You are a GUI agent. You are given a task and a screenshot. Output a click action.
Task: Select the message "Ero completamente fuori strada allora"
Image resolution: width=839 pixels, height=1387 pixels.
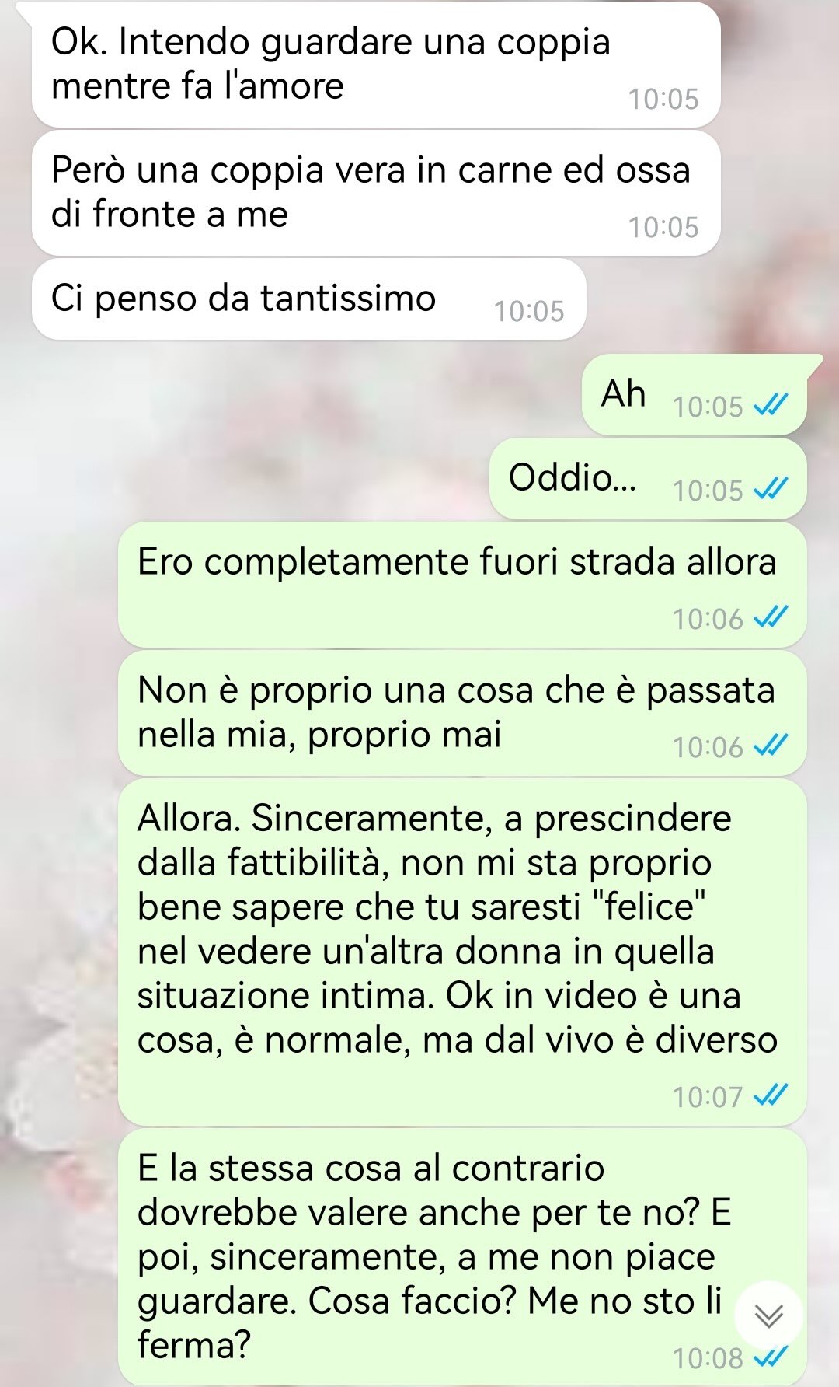(x=462, y=585)
